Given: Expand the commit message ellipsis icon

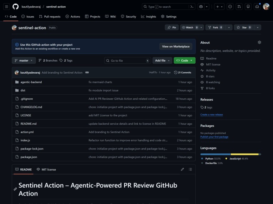Looking at the screenshot, I should [87, 73].
